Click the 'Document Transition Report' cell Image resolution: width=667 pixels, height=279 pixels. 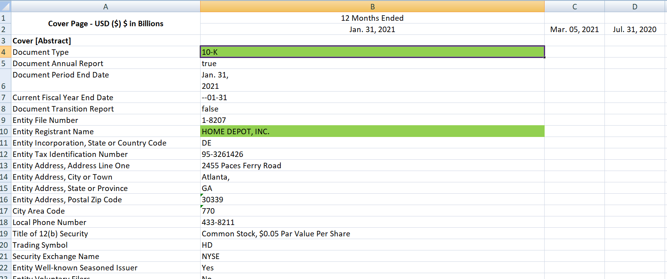(106, 109)
